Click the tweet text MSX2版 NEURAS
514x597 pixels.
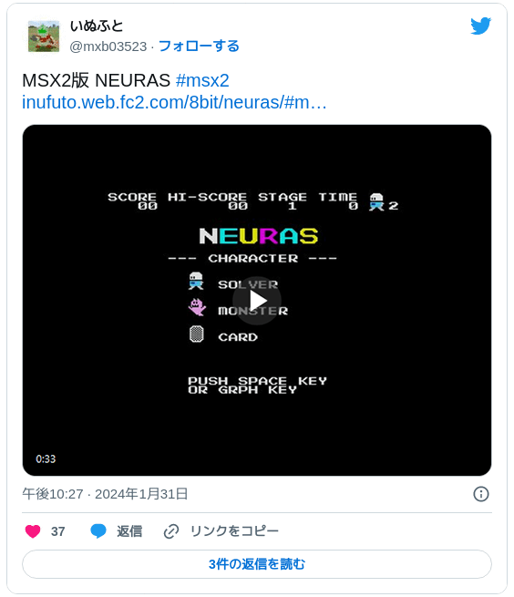pyautogui.click(x=96, y=80)
